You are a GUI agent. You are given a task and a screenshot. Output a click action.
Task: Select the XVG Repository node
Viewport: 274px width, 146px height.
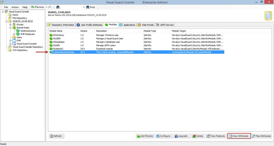[20, 50]
